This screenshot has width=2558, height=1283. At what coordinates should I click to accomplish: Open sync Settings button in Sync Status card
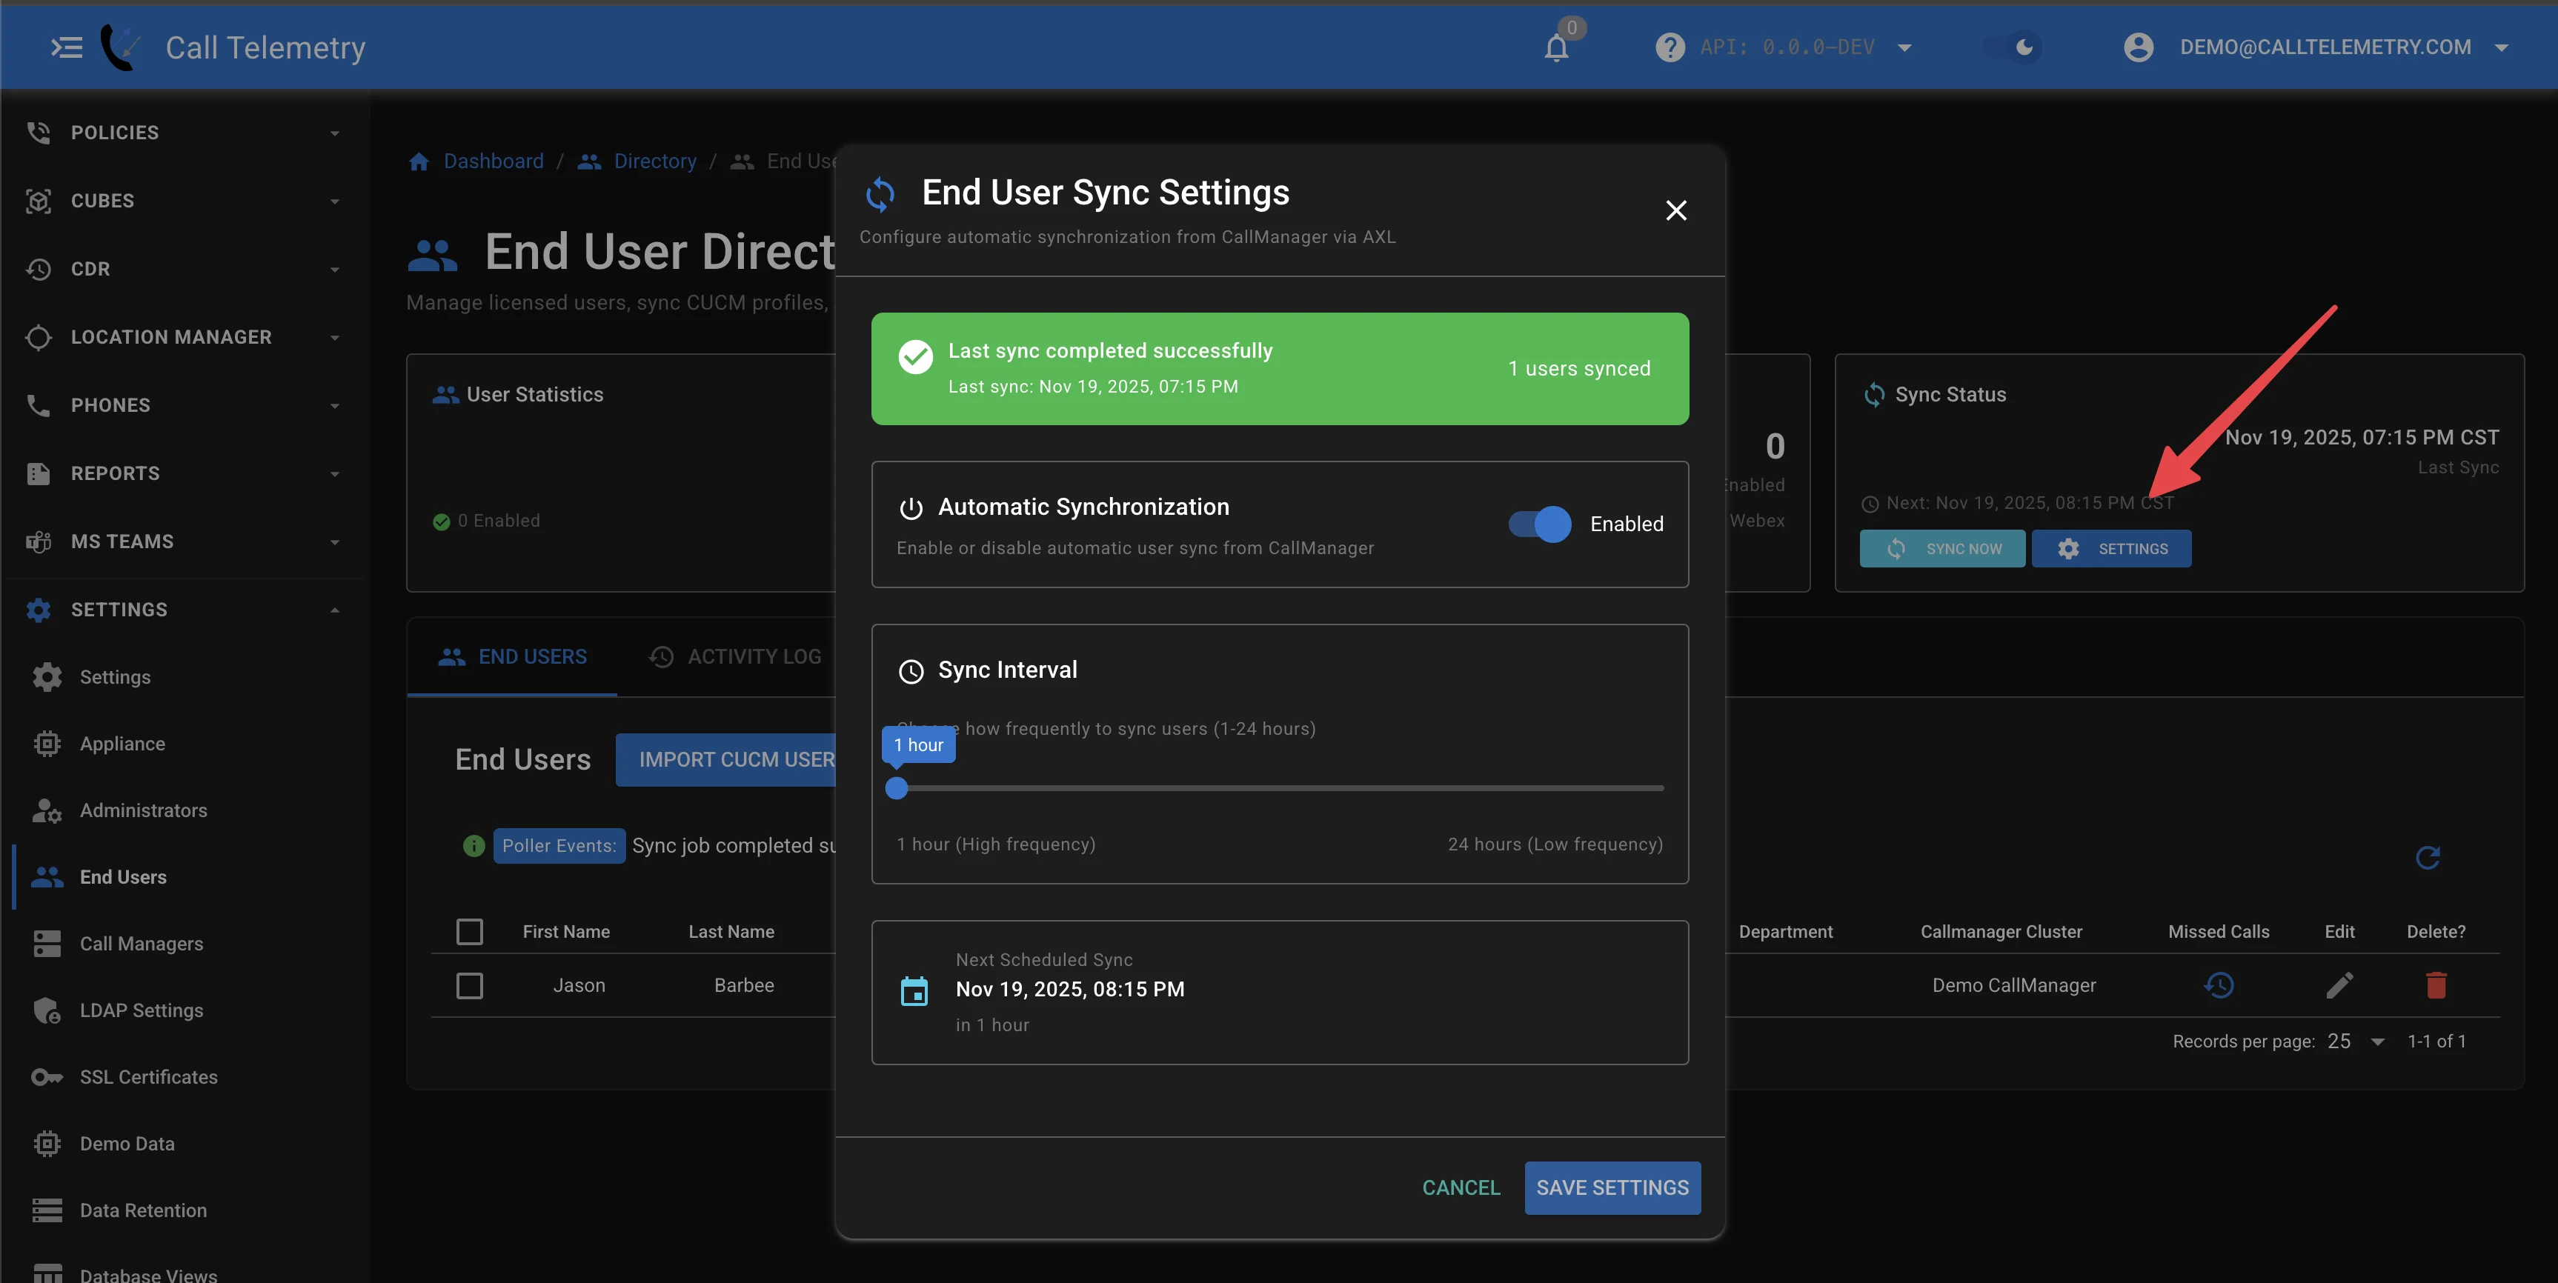(2111, 549)
